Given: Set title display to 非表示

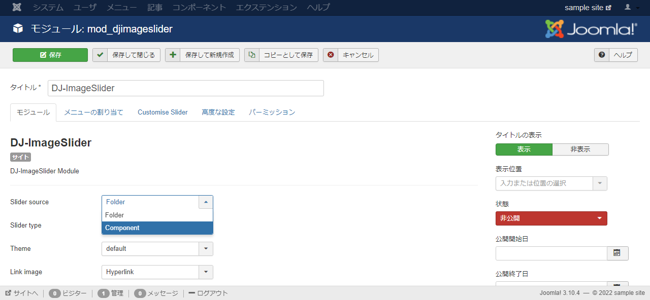Looking at the screenshot, I should 580,149.
